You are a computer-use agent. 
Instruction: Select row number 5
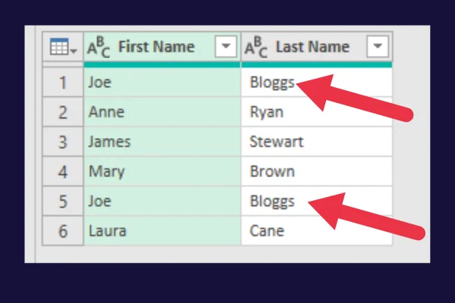63,201
